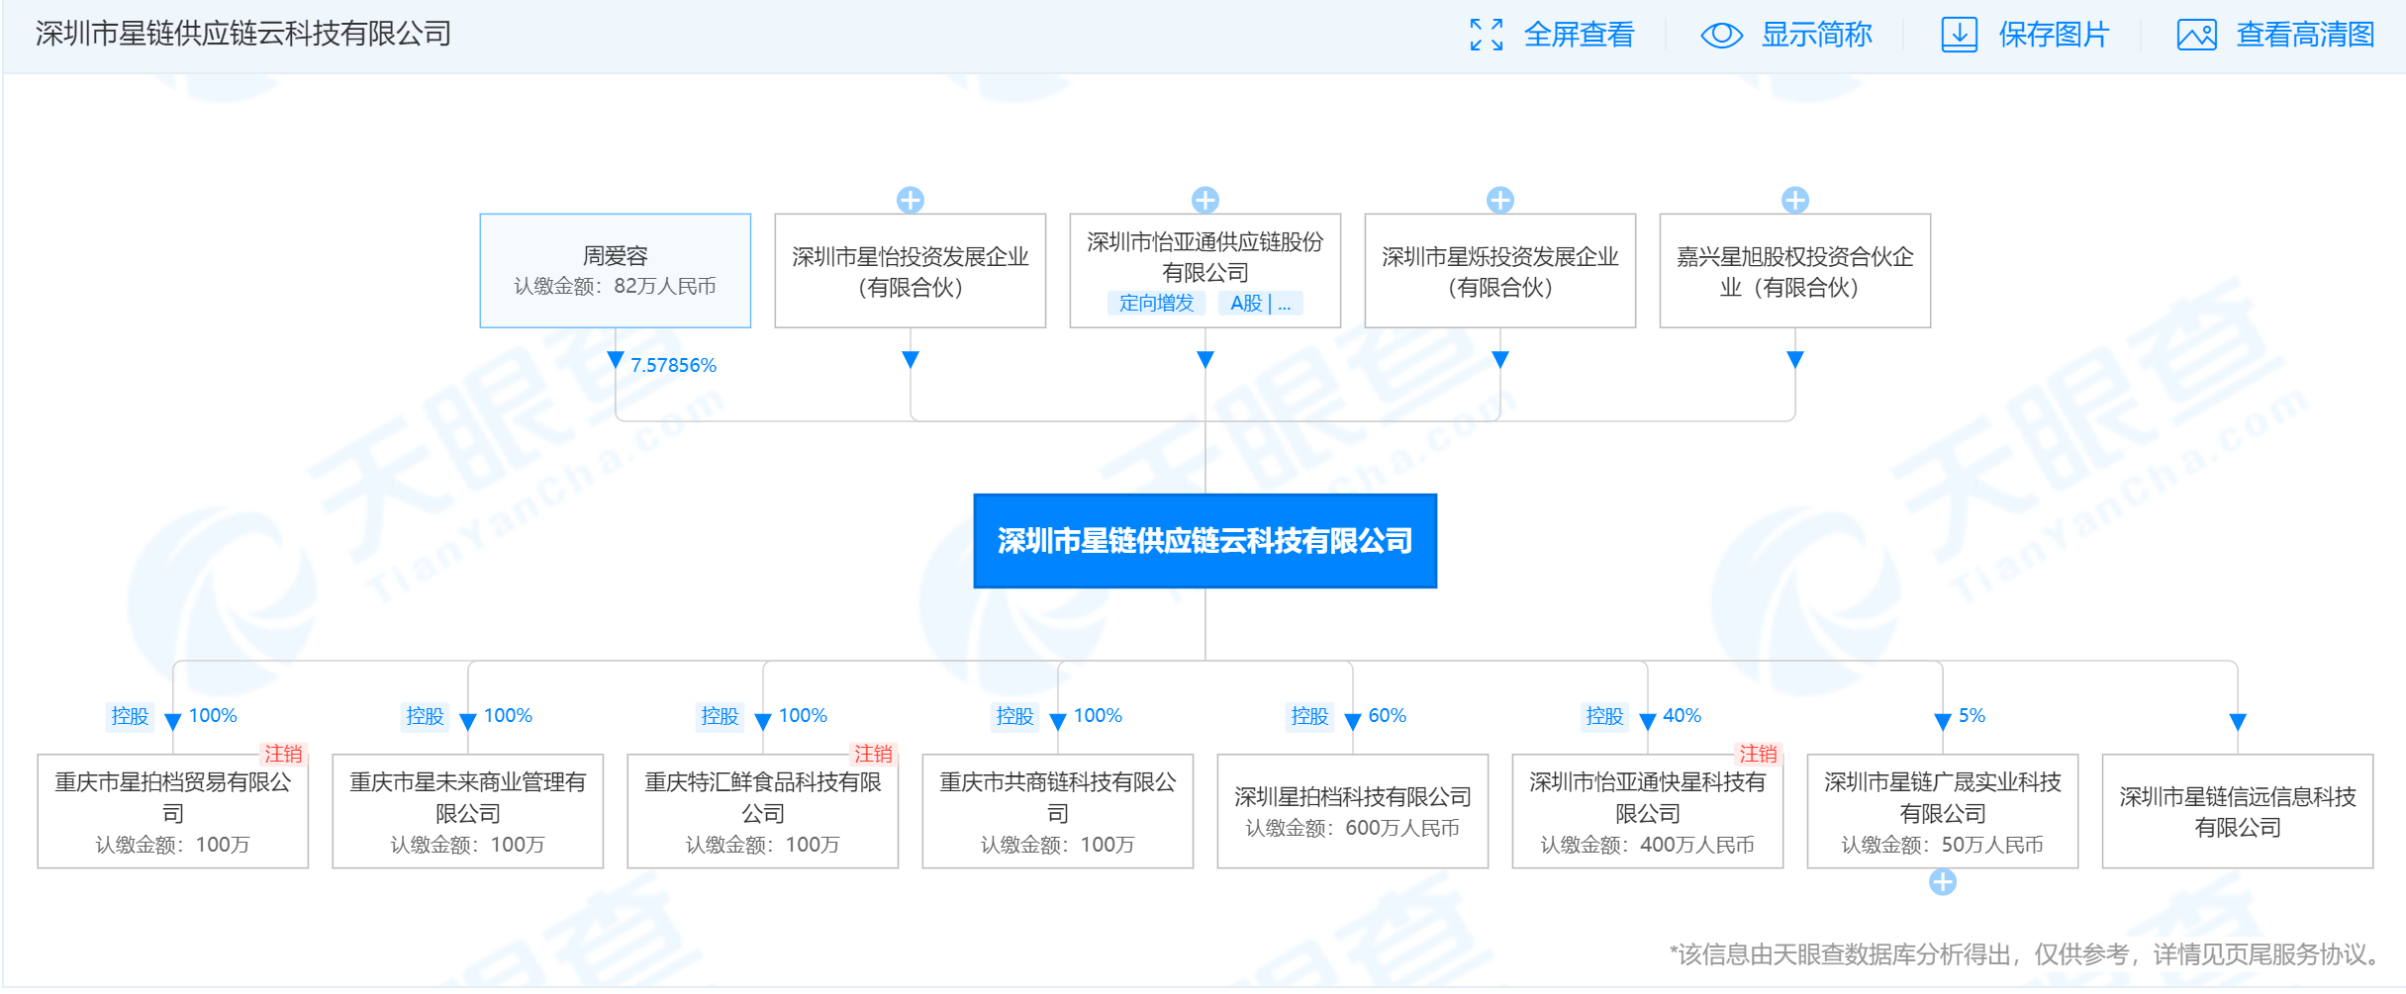
Task: Expand plus icon above 嘉兴星旭股权投资合伙企业
Action: pos(1794,200)
